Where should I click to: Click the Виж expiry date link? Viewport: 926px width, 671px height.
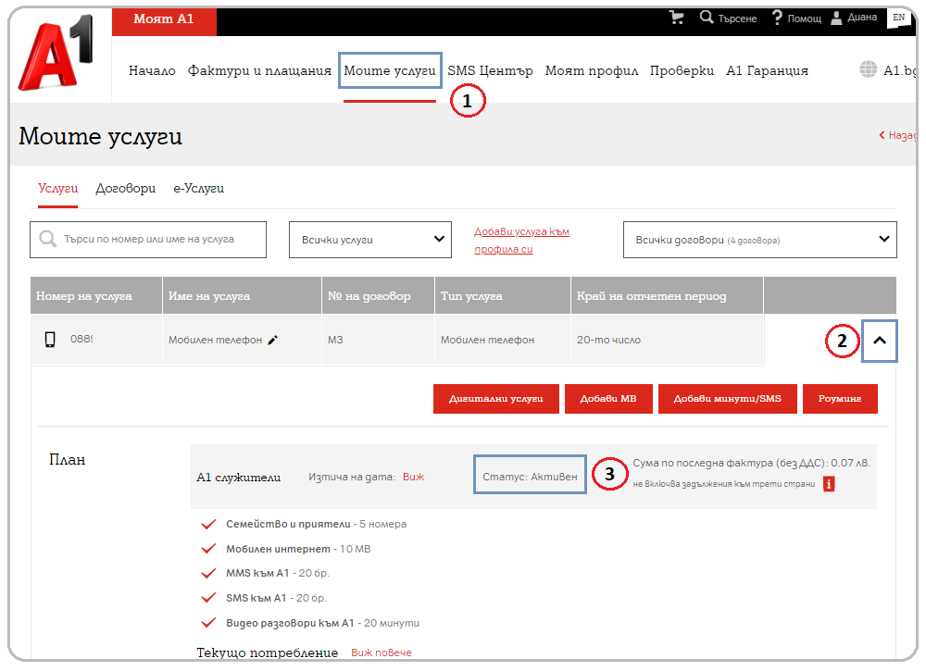(413, 477)
